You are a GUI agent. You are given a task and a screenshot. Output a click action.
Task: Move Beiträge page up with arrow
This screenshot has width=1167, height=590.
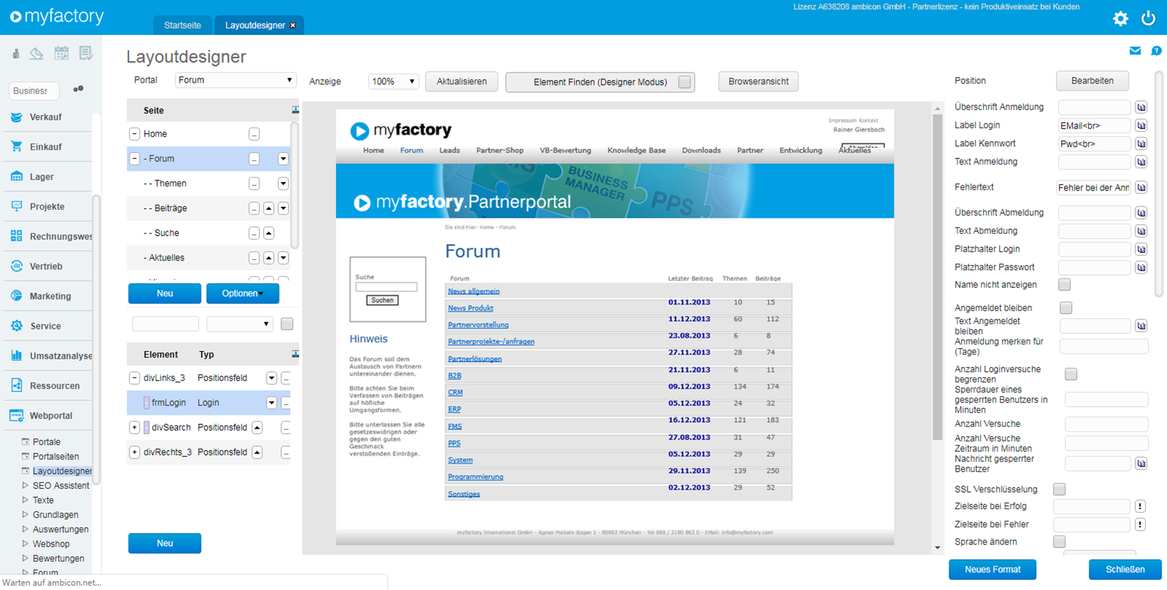[x=269, y=208]
